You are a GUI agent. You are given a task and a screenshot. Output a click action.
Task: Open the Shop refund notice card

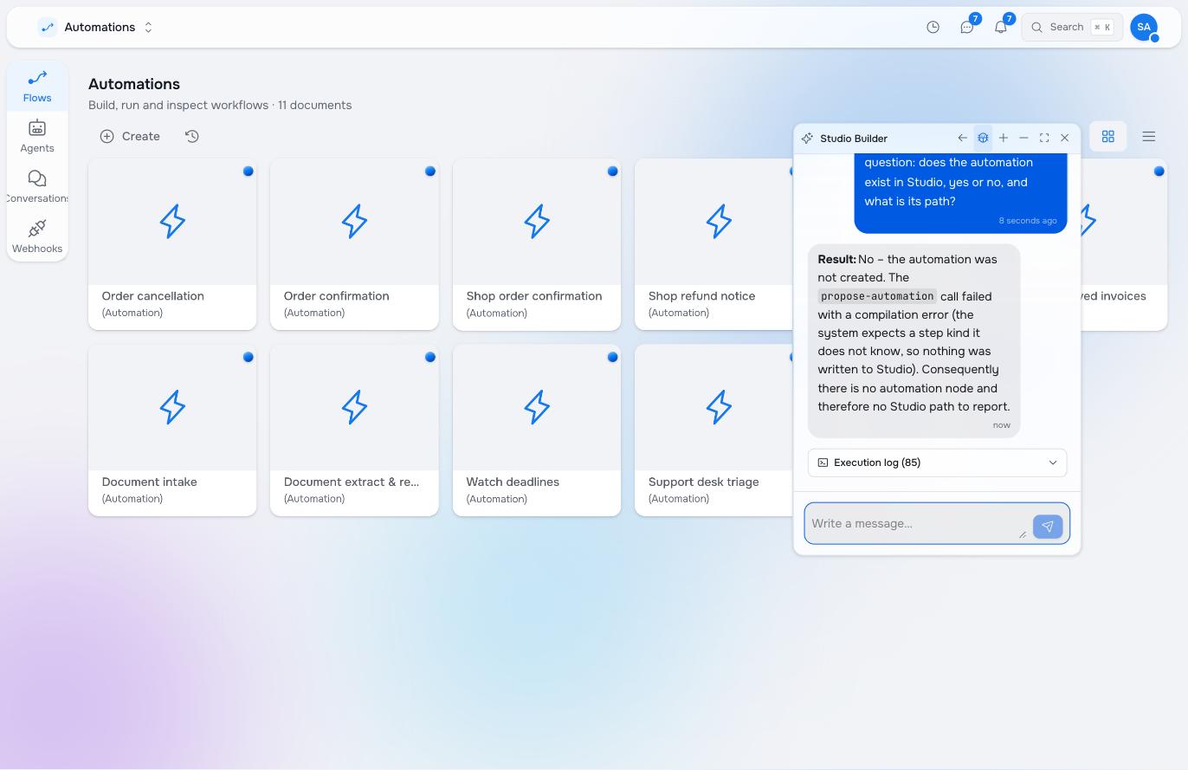pyautogui.click(x=714, y=244)
